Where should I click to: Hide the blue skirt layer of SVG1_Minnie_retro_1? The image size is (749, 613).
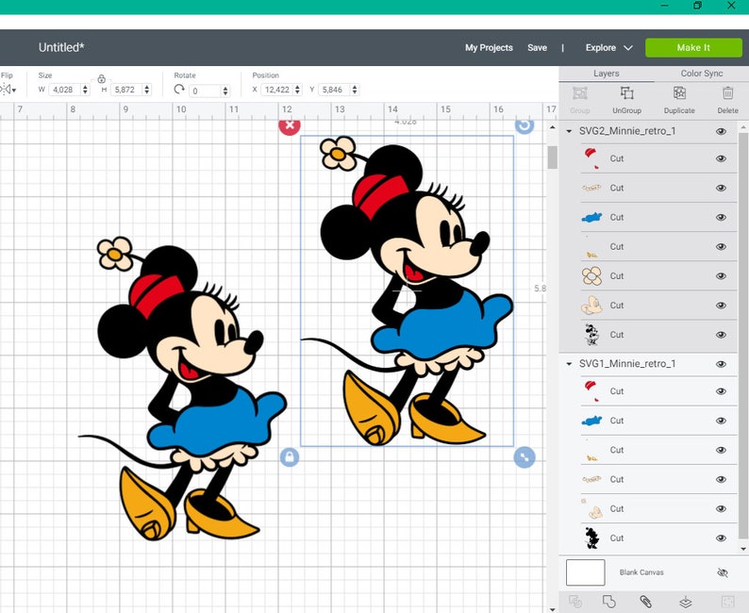[721, 421]
